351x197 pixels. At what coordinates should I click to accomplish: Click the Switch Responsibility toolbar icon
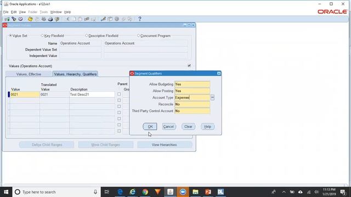(x=44, y=19)
